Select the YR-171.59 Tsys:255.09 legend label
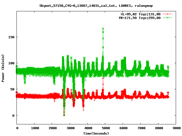 click(x=140, y=18)
